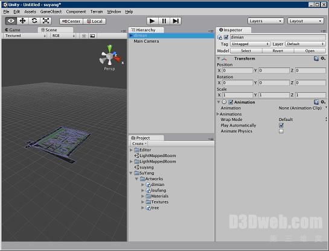329x251 pixels.
Task: Select the View (eye) hand tool
Action: (11, 21)
